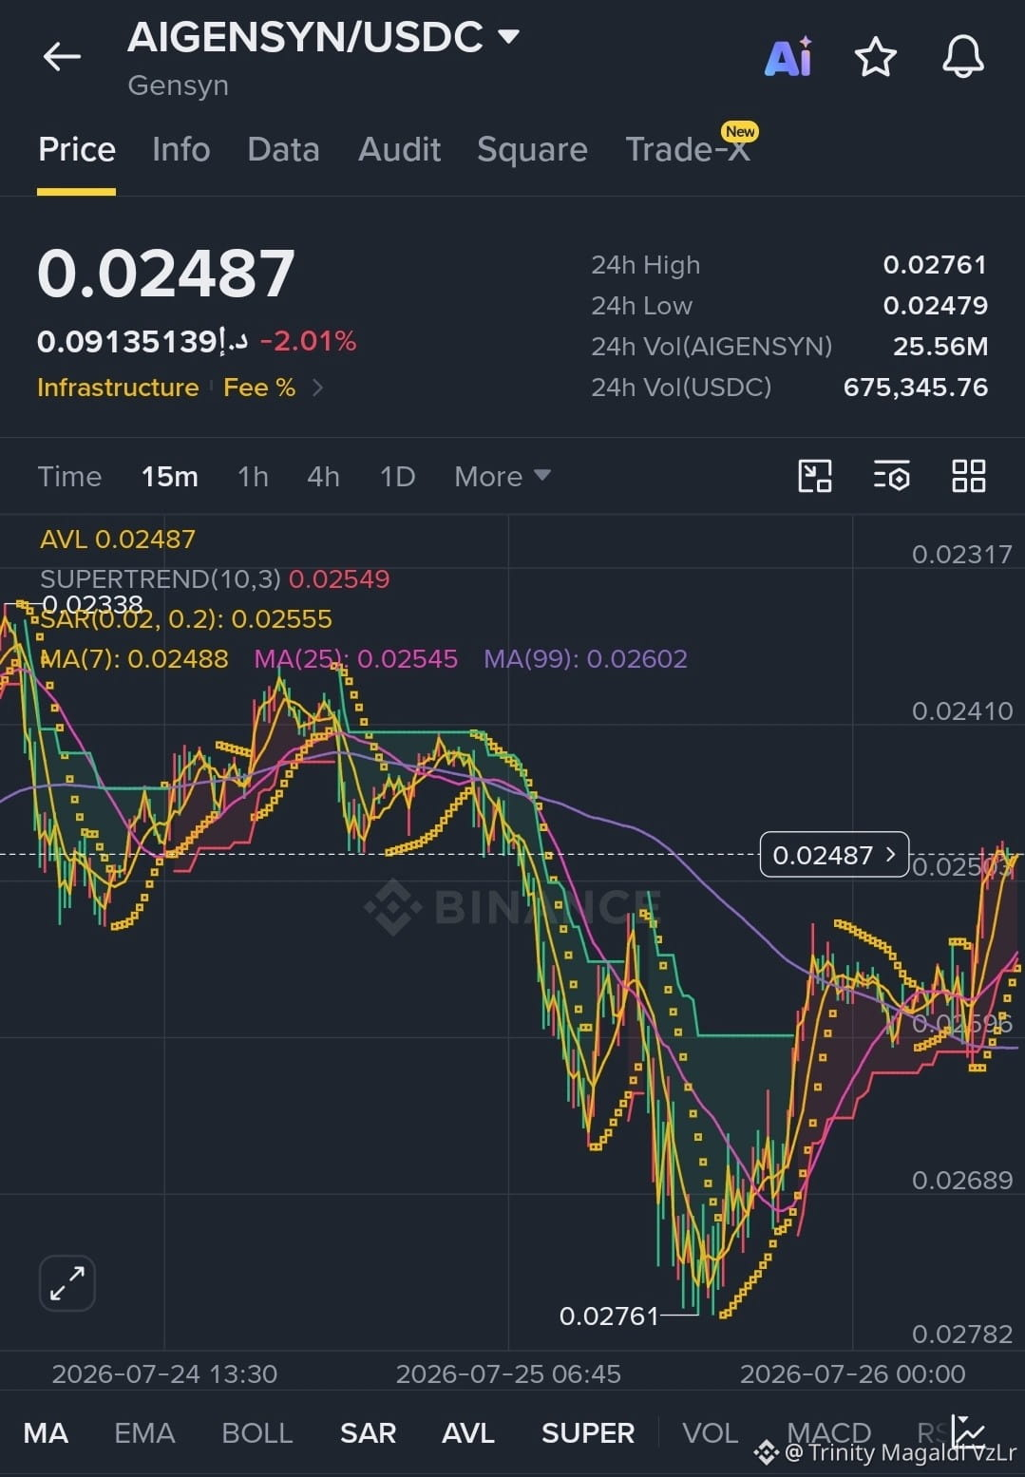Expand the More timeframes dropdown
The width and height of the screenshot is (1025, 1477).
(502, 476)
